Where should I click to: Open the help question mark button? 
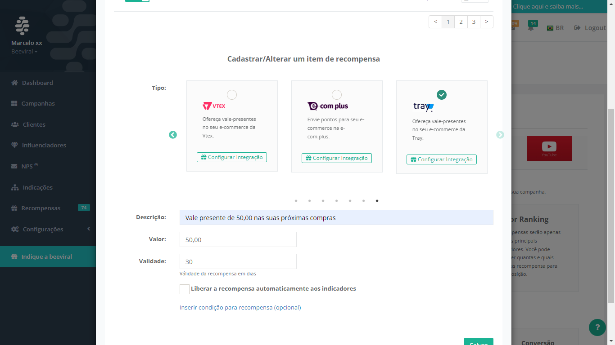pyautogui.click(x=597, y=327)
